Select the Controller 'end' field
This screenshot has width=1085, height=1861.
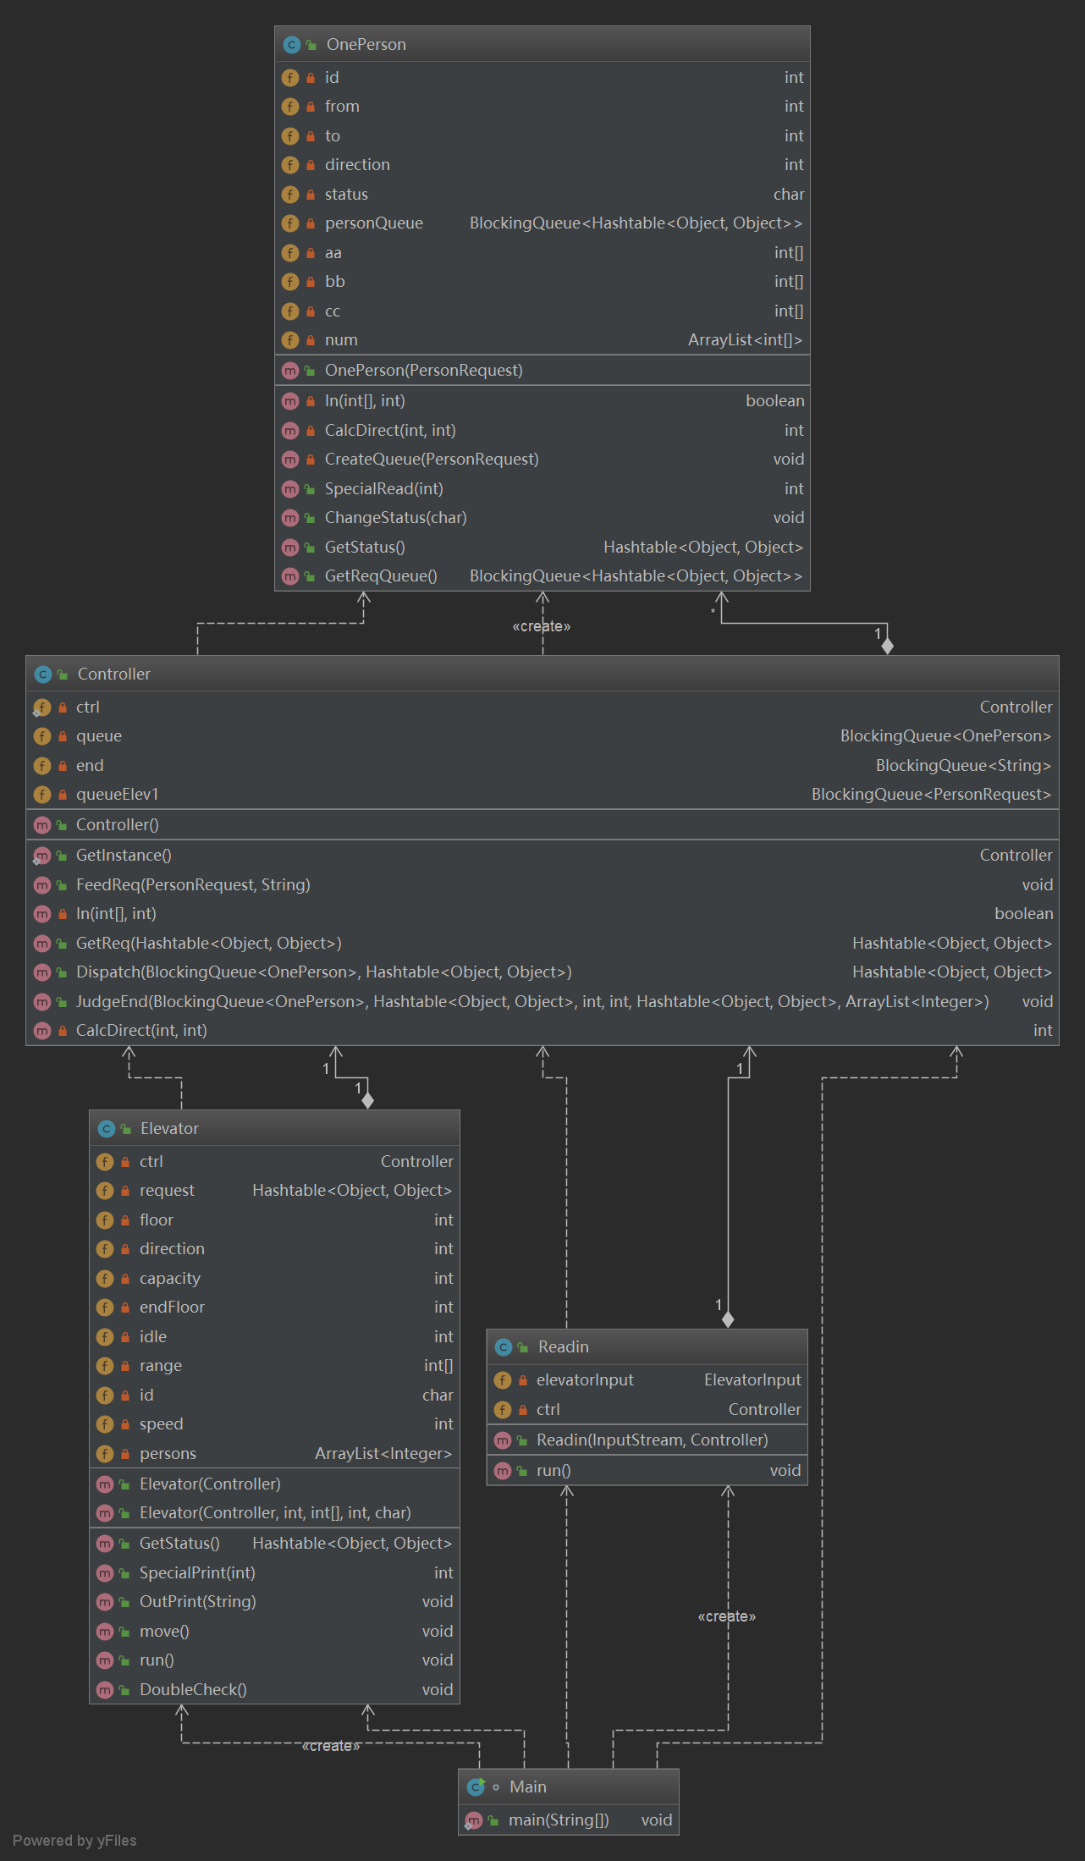click(x=542, y=766)
